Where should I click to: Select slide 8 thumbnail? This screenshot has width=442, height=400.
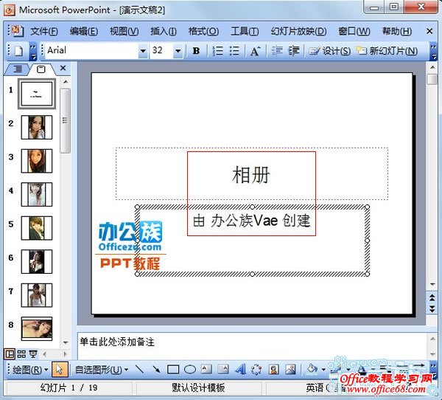(x=37, y=329)
